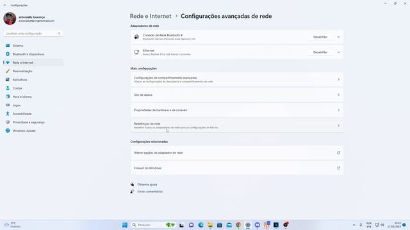
Task: Click chevron on compartilhamento avançadas row
Action: click(x=339, y=79)
